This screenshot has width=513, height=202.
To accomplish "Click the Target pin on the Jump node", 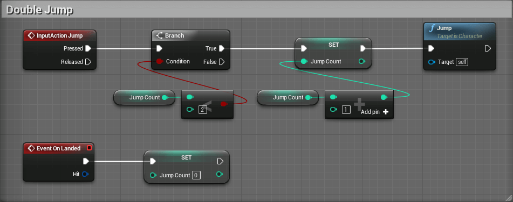I will [x=432, y=62].
